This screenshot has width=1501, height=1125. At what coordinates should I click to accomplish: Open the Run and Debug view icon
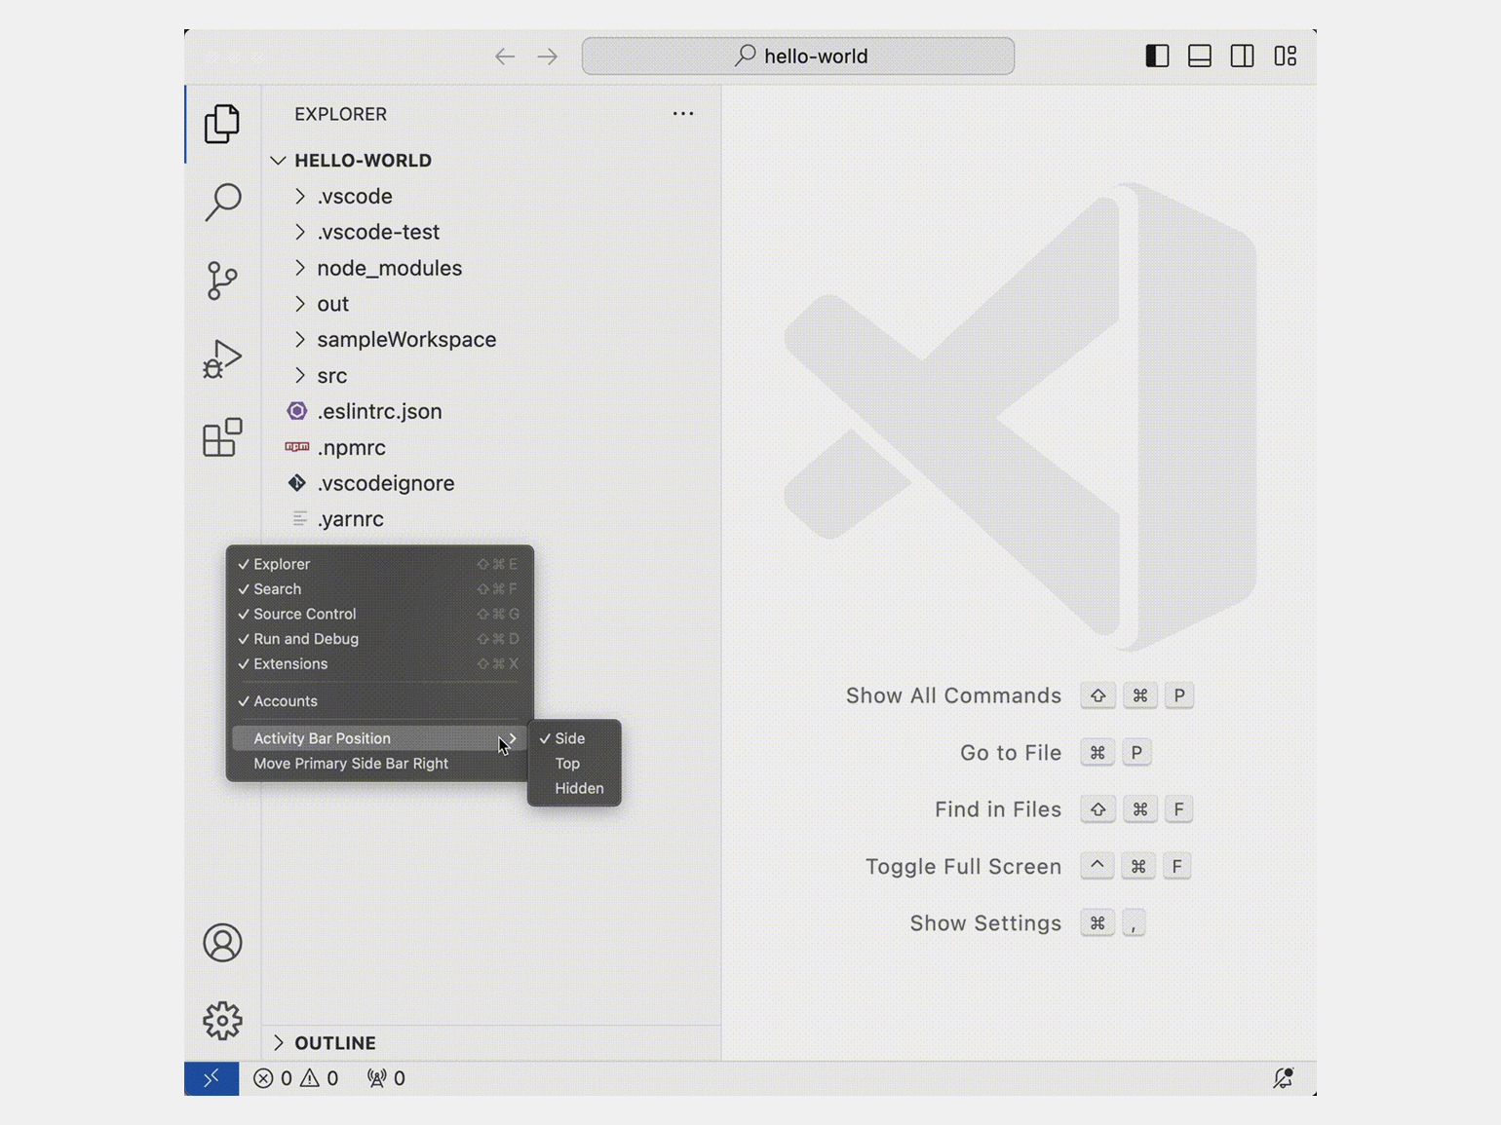point(222,358)
